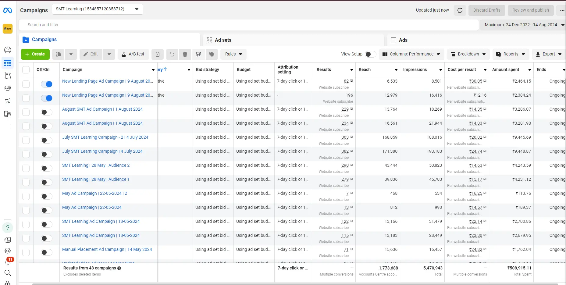Turn on SMT Learning 28 May Audience 2 campaign

coord(47,168)
